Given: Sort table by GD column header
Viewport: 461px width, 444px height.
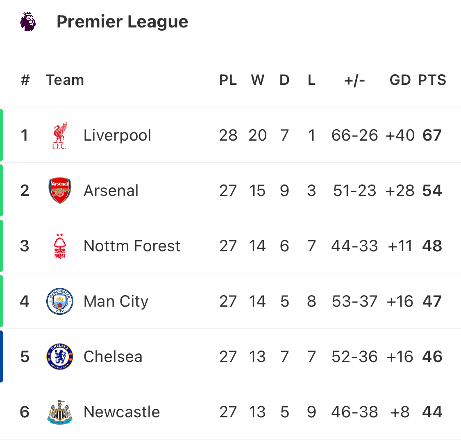Looking at the screenshot, I should 400,80.
